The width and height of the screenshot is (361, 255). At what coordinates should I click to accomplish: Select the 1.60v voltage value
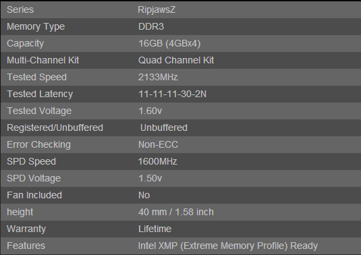tap(150, 111)
